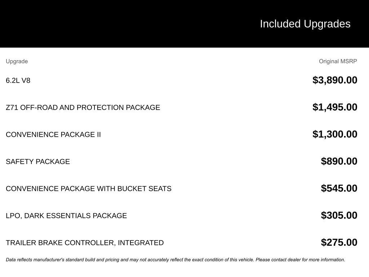This screenshot has height=277, width=369.
Task: Select LPO, Dark Essentials Package
Action: coord(66,216)
